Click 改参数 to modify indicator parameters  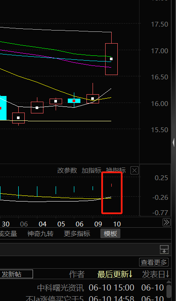coord(67,170)
